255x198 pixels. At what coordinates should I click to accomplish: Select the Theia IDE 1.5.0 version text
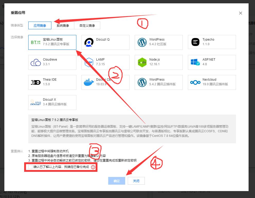[x=46, y=84]
